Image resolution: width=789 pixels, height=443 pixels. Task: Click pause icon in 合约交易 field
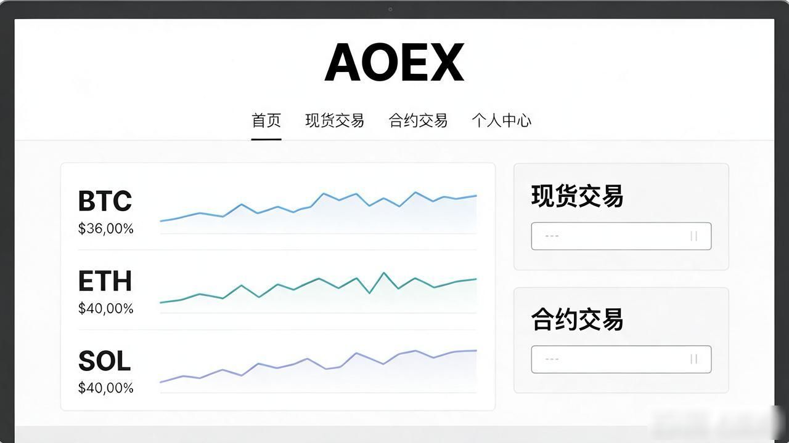point(694,359)
